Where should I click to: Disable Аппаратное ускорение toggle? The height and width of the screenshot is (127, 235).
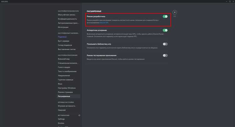(165, 30)
